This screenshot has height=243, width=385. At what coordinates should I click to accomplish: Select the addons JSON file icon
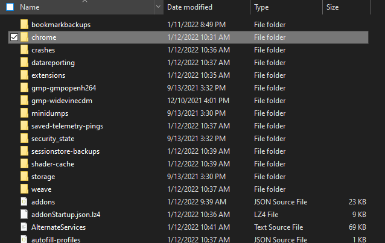24,202
